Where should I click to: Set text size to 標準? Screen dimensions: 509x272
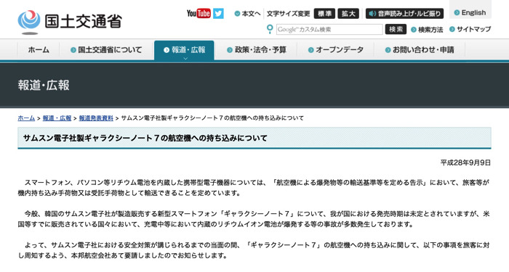[x=324, y=14]
